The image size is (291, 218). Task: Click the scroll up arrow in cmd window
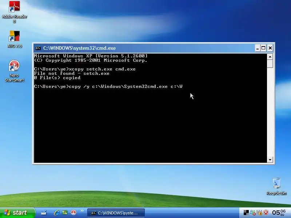tap(270, 57)
